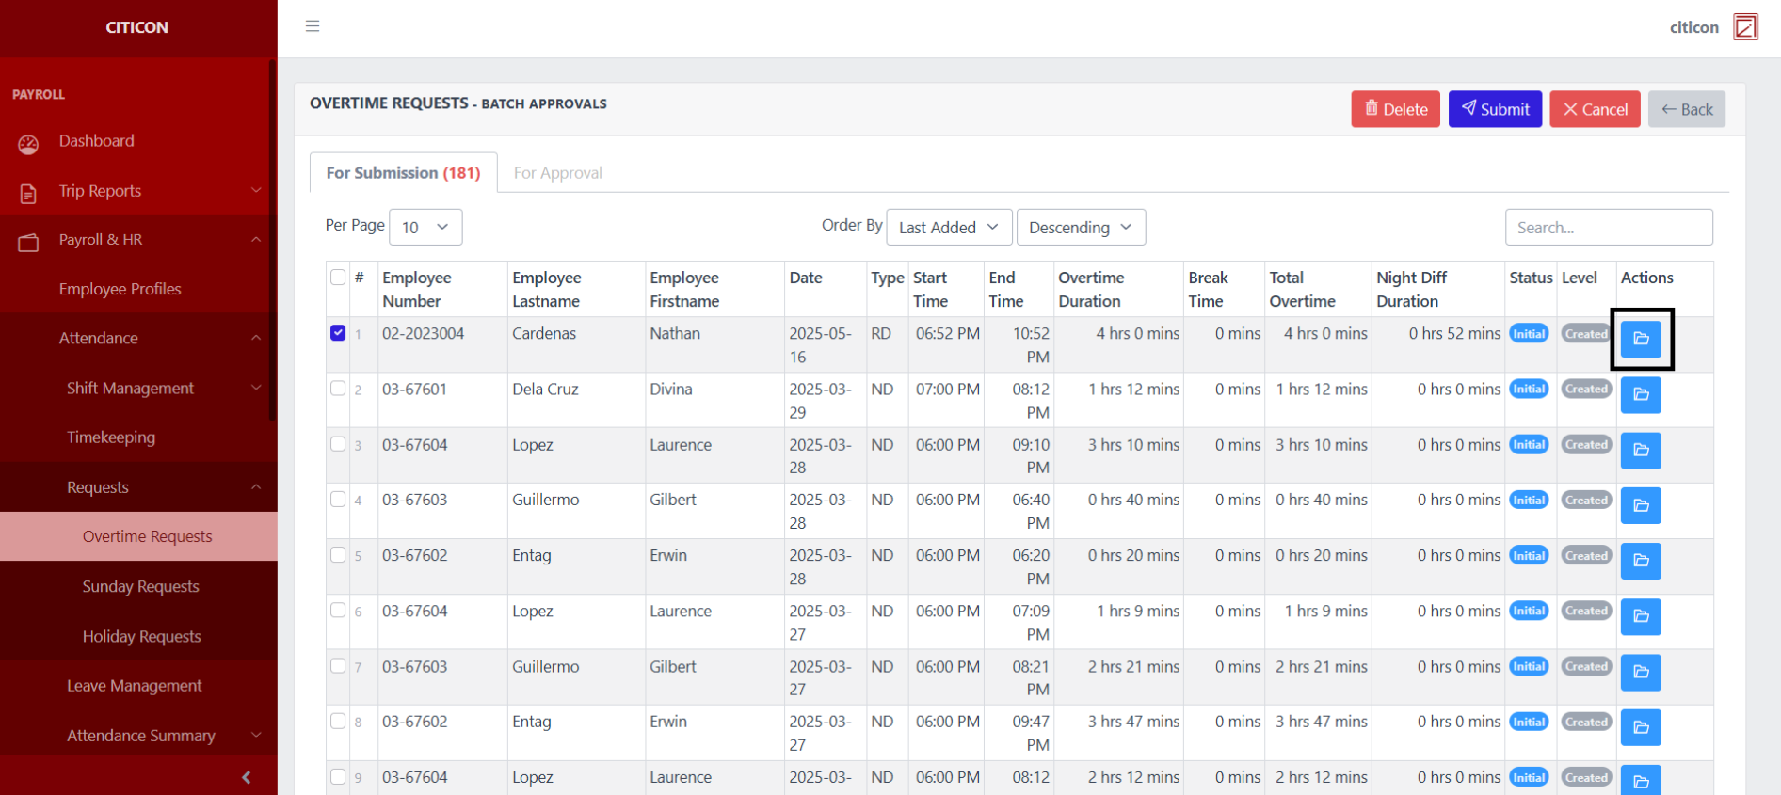This screenshot has width=1781, height=795.
Task: Click Dashboard gauge icon in sidebar
Action: tap(28, 143)
